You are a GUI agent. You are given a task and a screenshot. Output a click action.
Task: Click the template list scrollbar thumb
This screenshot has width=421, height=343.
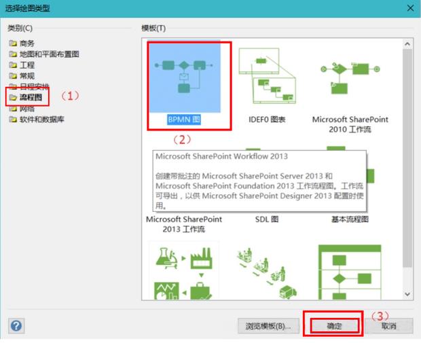[x=407, y=158]
